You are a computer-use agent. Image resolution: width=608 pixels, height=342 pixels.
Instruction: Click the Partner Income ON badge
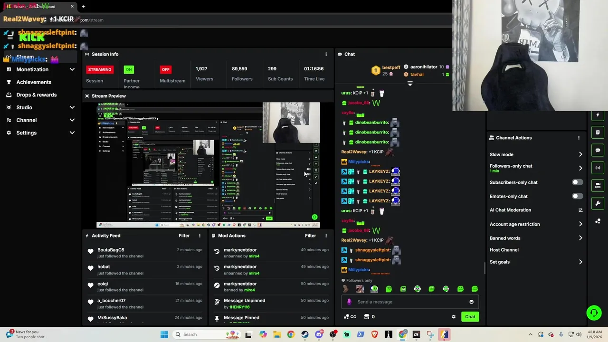coord(128,69)
